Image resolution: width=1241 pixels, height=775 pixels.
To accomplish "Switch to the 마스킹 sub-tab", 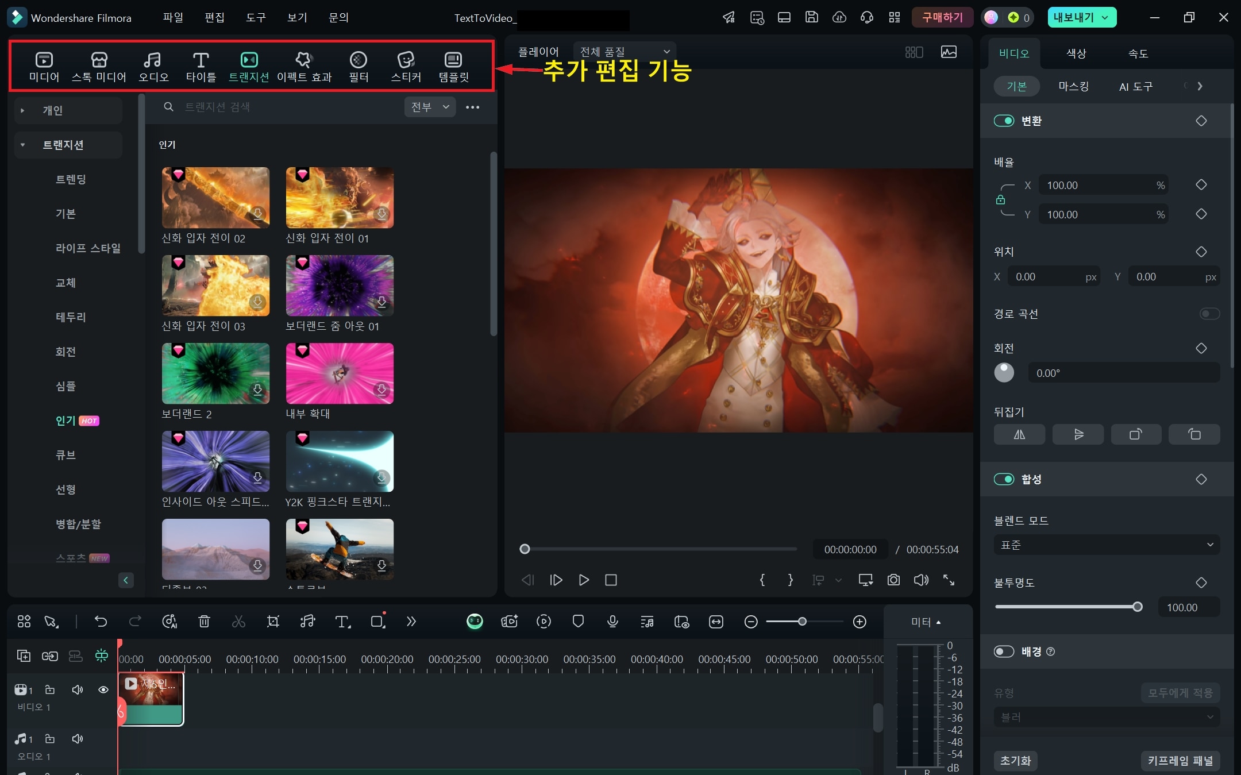I will pos(1073,86).
